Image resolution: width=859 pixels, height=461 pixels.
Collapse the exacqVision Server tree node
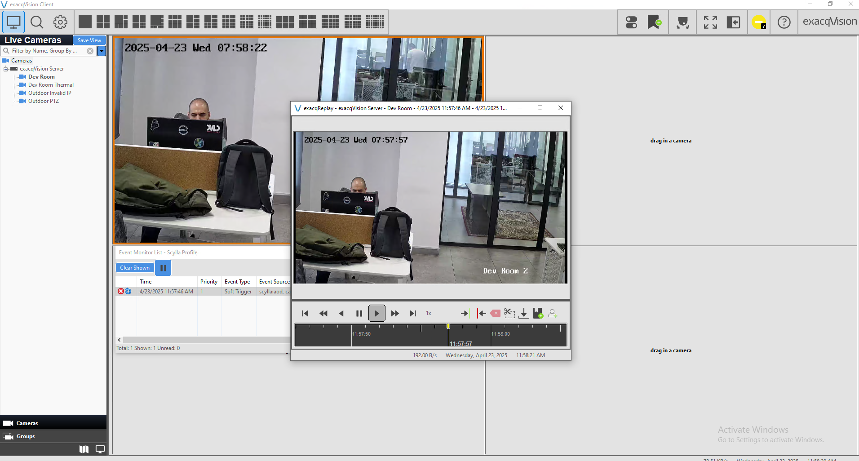pos(6,69)
